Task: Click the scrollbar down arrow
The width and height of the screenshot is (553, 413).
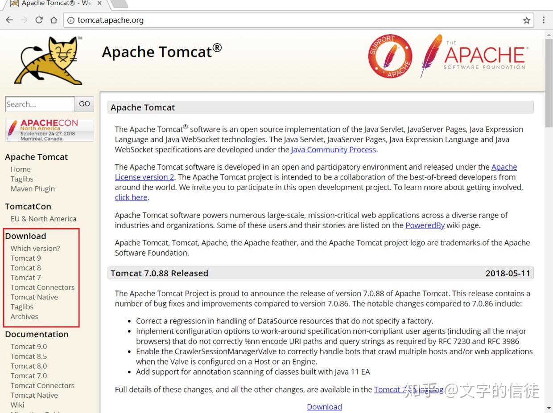Action: point(549,407)
